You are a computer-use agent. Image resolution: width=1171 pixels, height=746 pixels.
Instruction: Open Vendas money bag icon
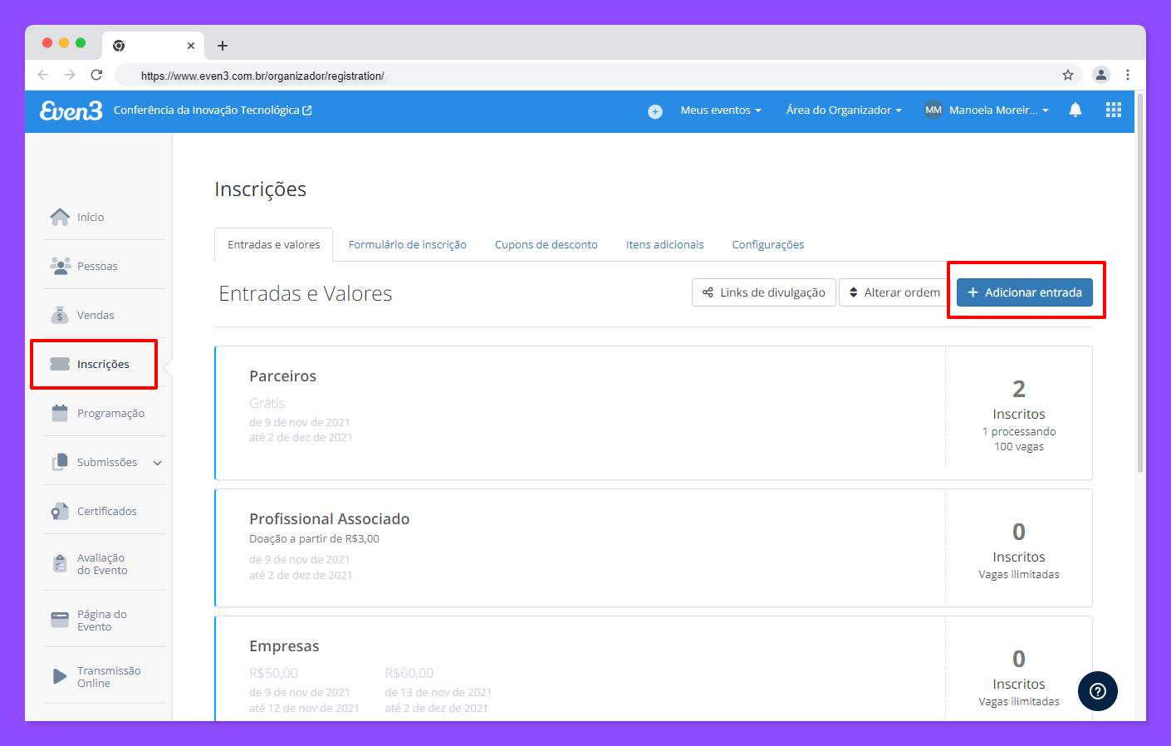click(60, 315)
